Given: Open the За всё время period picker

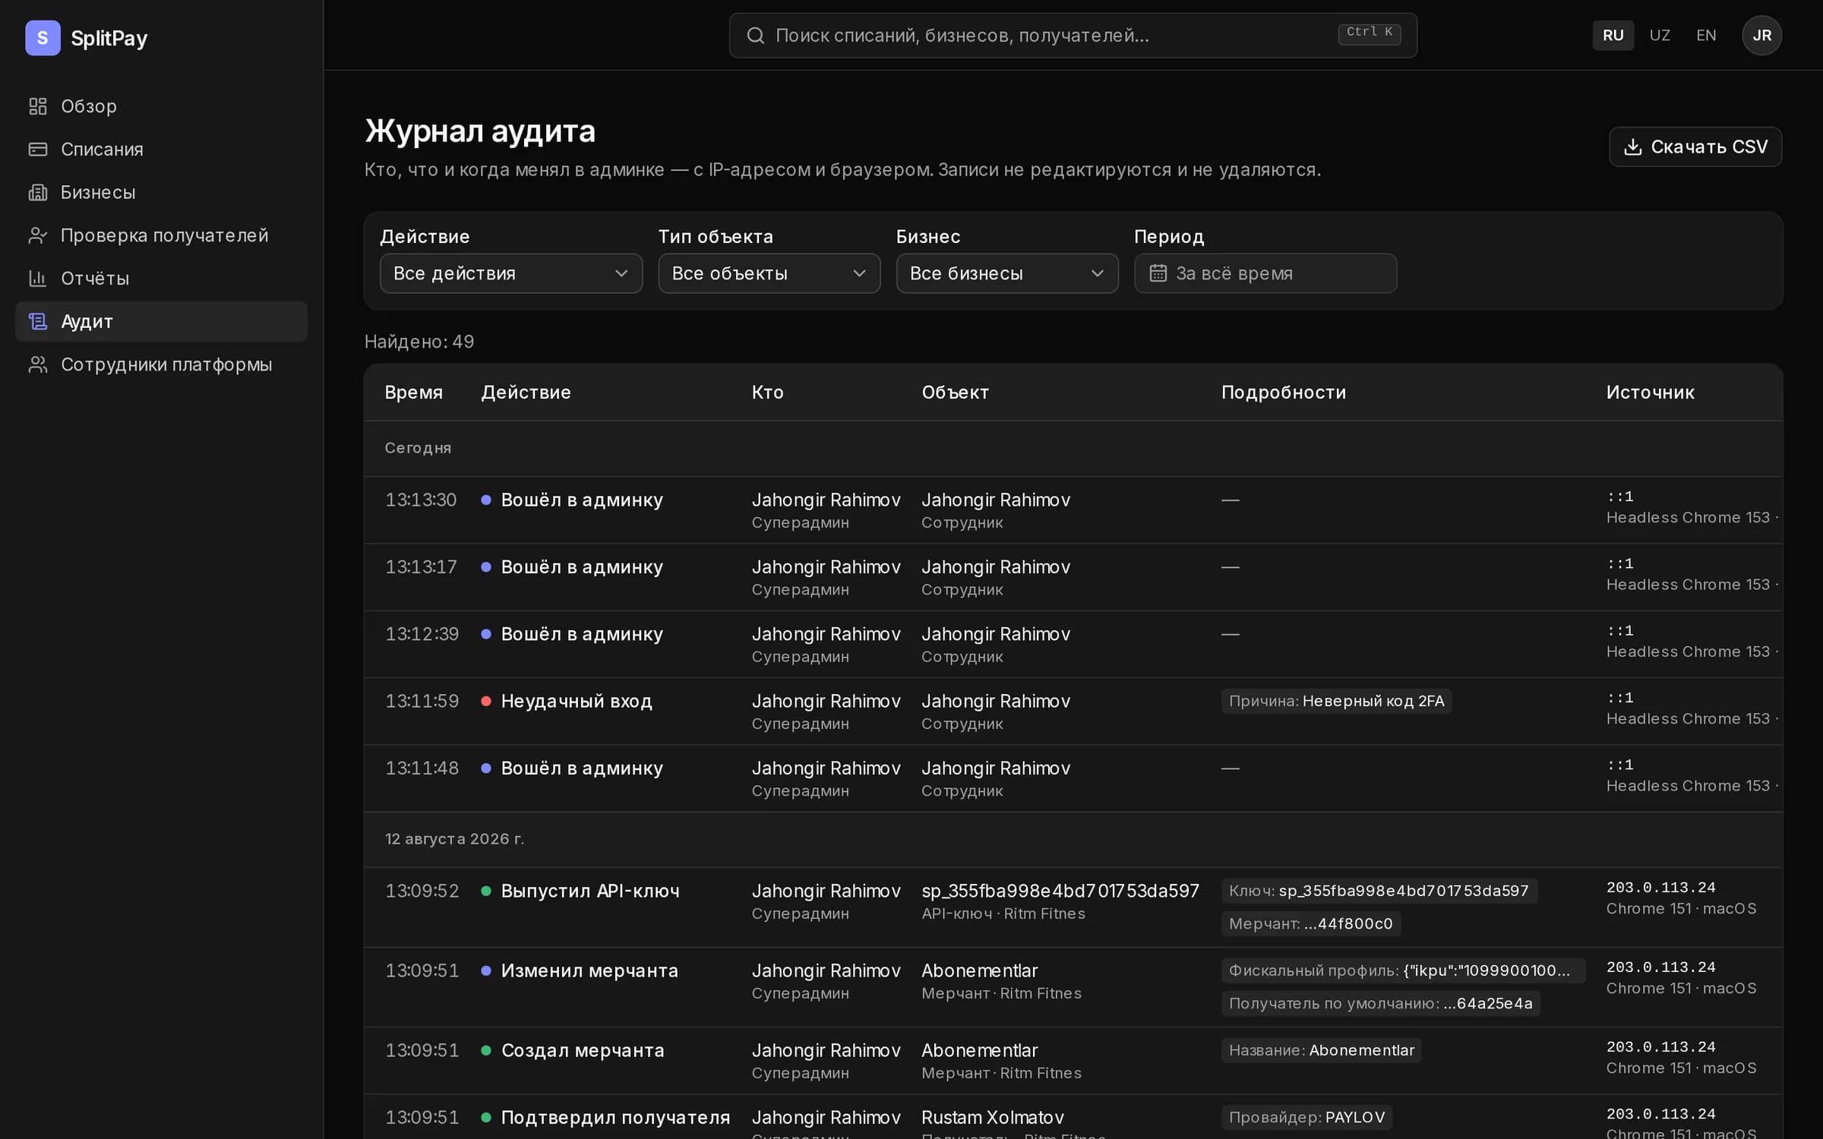Looking at the screenshot, I should [1265, 273].
